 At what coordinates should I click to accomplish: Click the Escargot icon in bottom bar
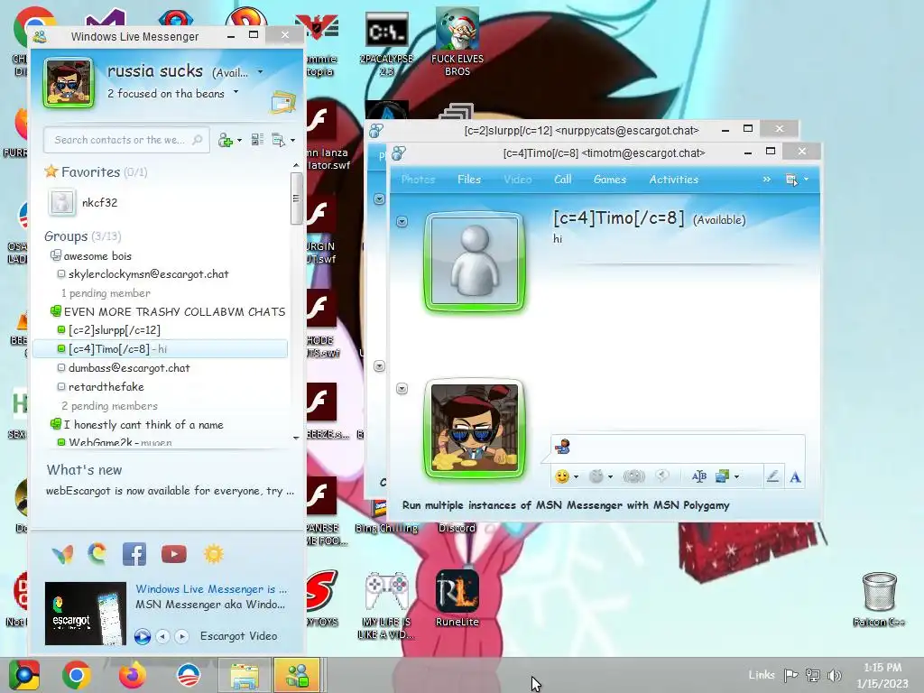97,553
